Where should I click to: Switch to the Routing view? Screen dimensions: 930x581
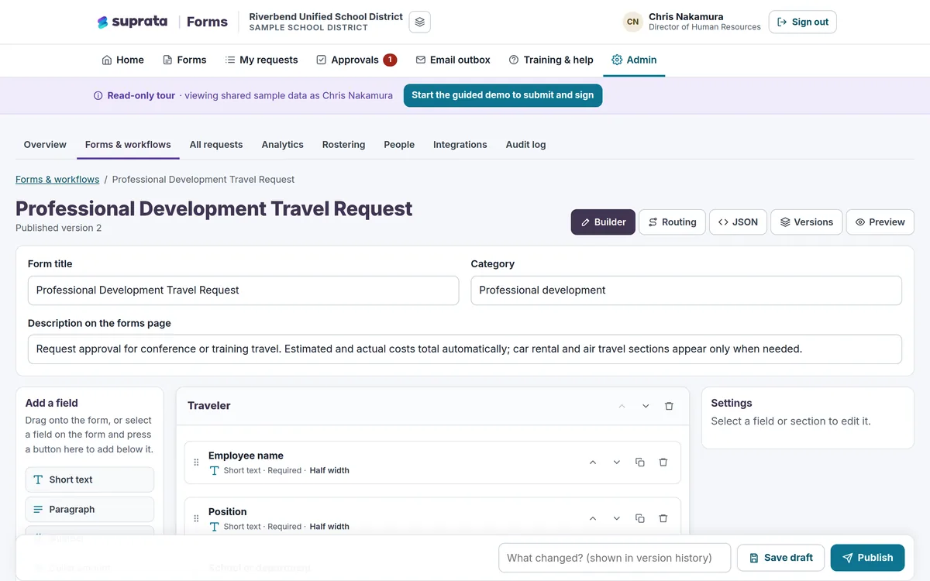click(x=672, y=222)
